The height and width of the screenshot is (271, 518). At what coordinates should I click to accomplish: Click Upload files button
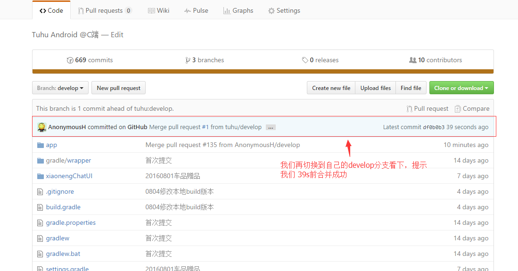click(375, 88)
